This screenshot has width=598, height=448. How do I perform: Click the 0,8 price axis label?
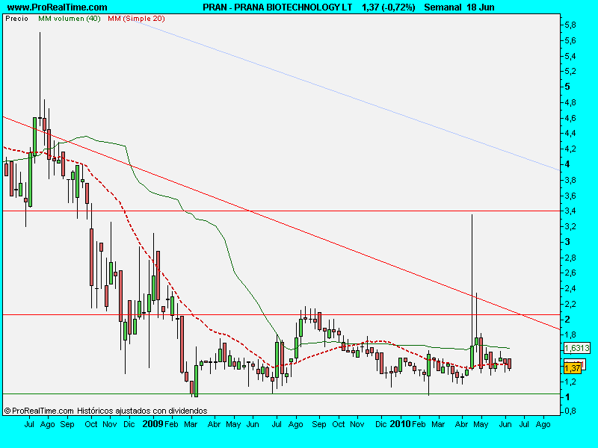pos(570,411)
